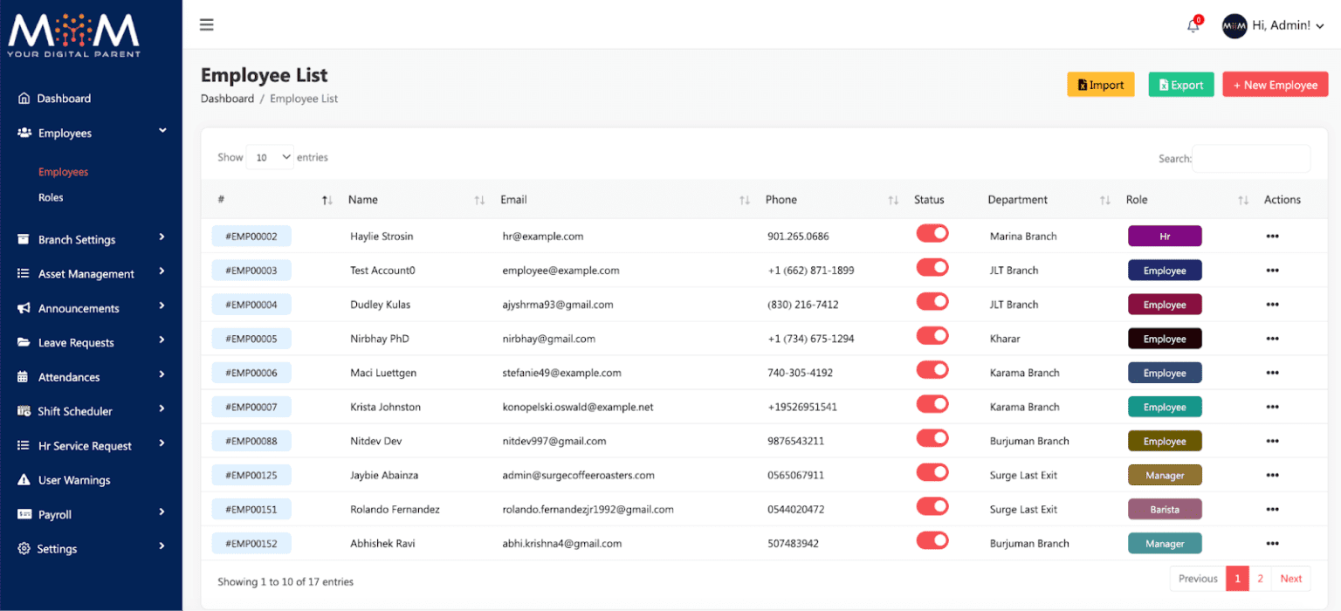Open the hamburger navigation menu

pos(206,24)
